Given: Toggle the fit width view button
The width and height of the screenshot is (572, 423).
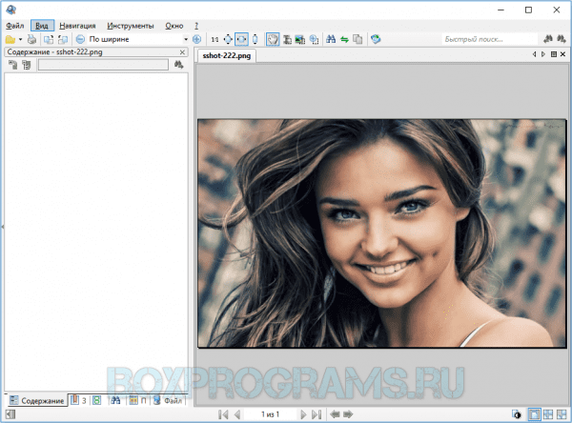Looking at the screenshot, I should coord(241,39).
